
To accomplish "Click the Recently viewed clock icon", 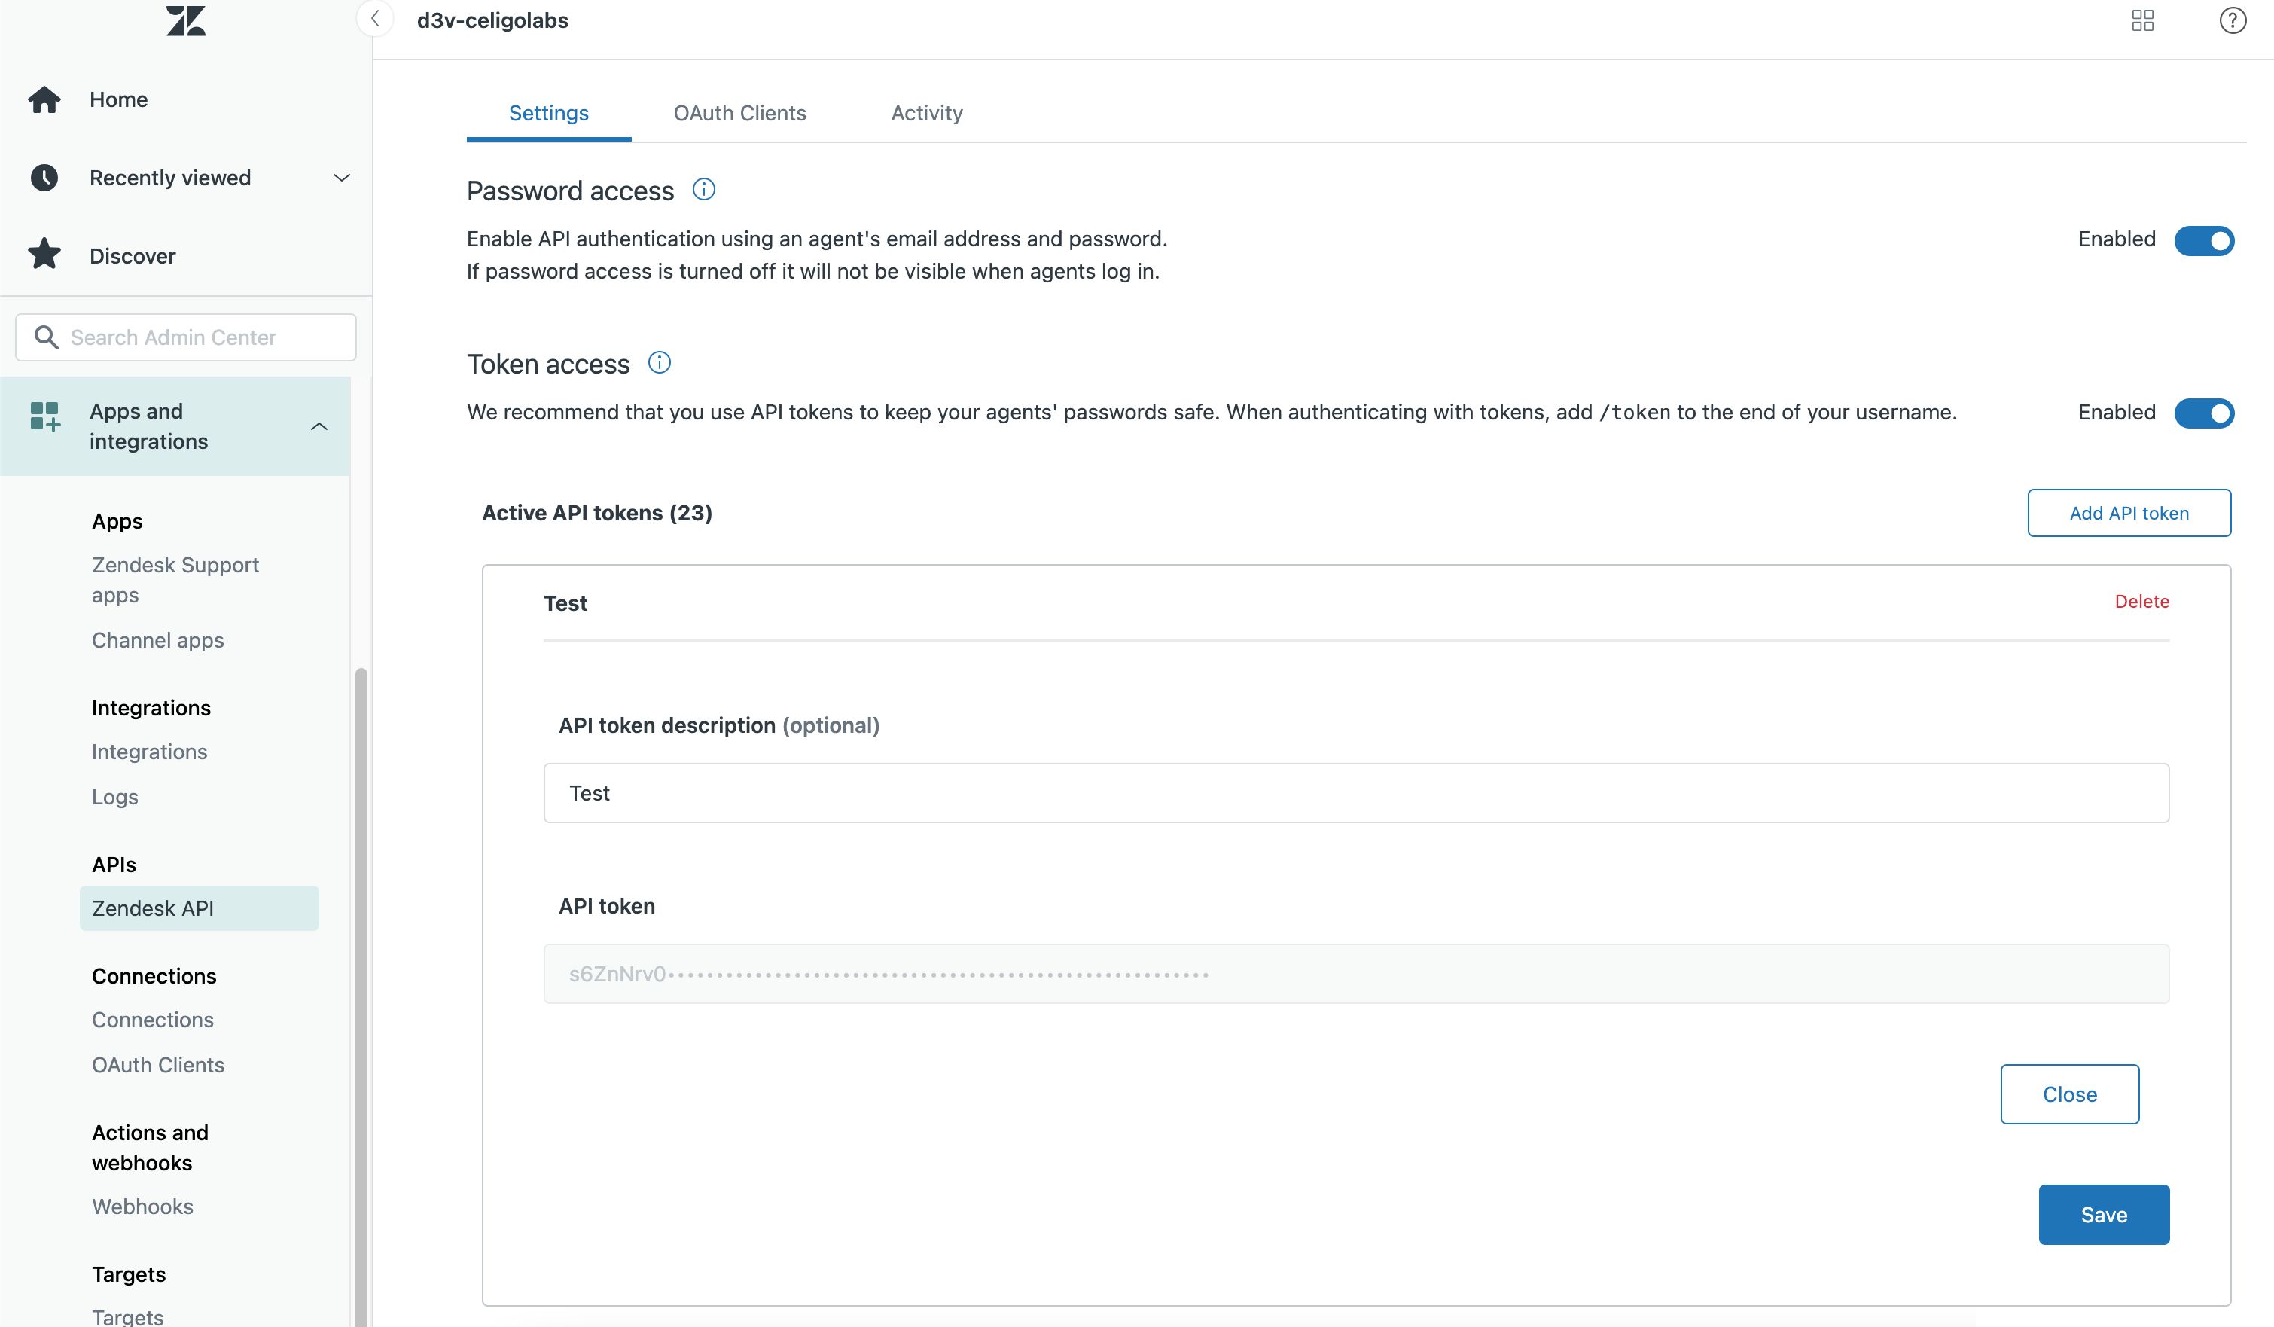I will coord(44,178).
